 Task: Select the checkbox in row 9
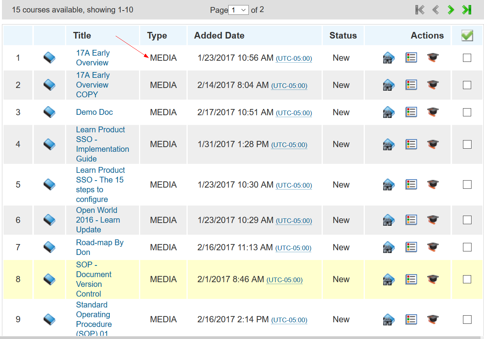tap(467, 320)
